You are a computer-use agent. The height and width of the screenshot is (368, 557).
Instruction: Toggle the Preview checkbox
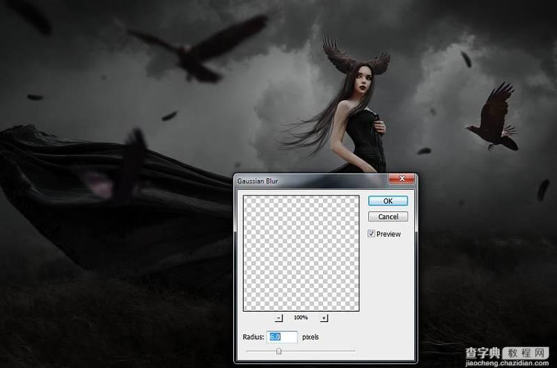pos(371,234)
